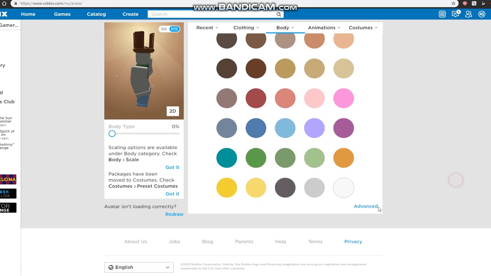The image size is (491, 276).
Task: Open Create in navbar
Action: pos(130,14)
